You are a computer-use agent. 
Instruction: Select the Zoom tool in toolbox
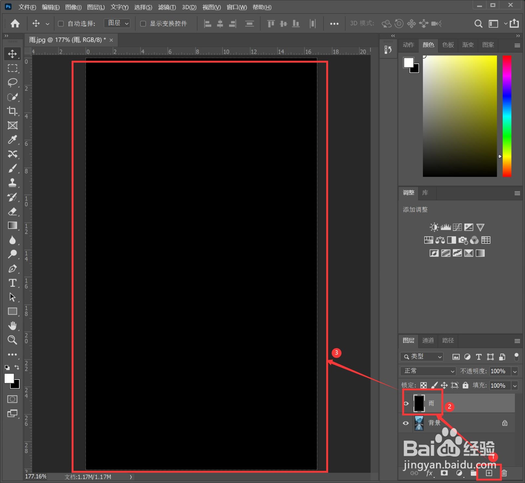point(12,340)
